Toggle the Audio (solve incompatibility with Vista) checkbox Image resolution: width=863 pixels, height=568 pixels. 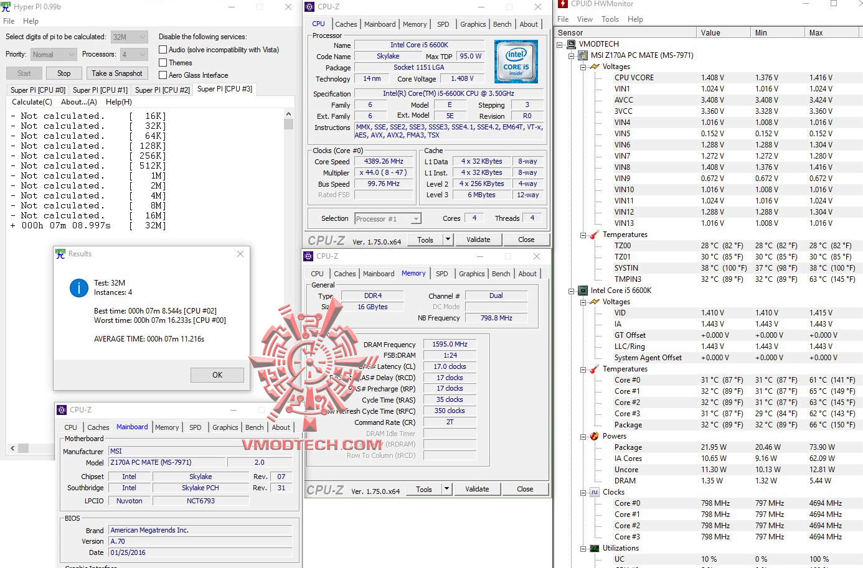163,50
